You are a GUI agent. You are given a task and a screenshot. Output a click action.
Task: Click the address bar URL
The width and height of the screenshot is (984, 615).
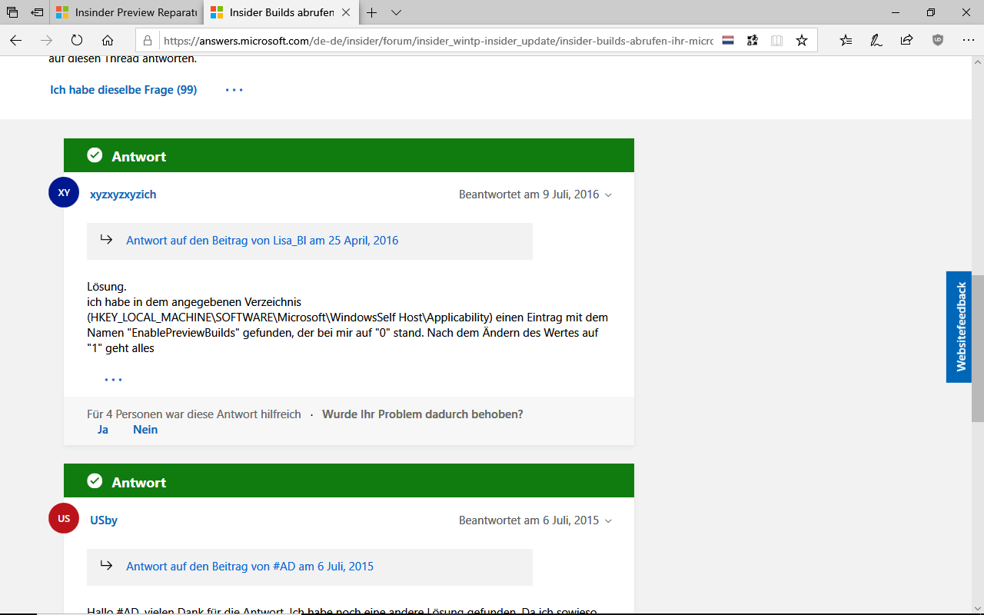click(438, 41)
